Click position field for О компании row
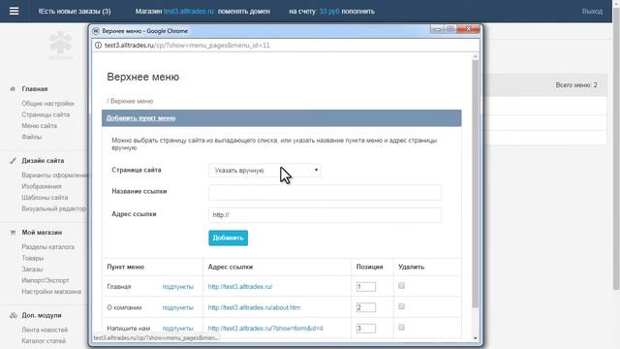 coord(366,307)
